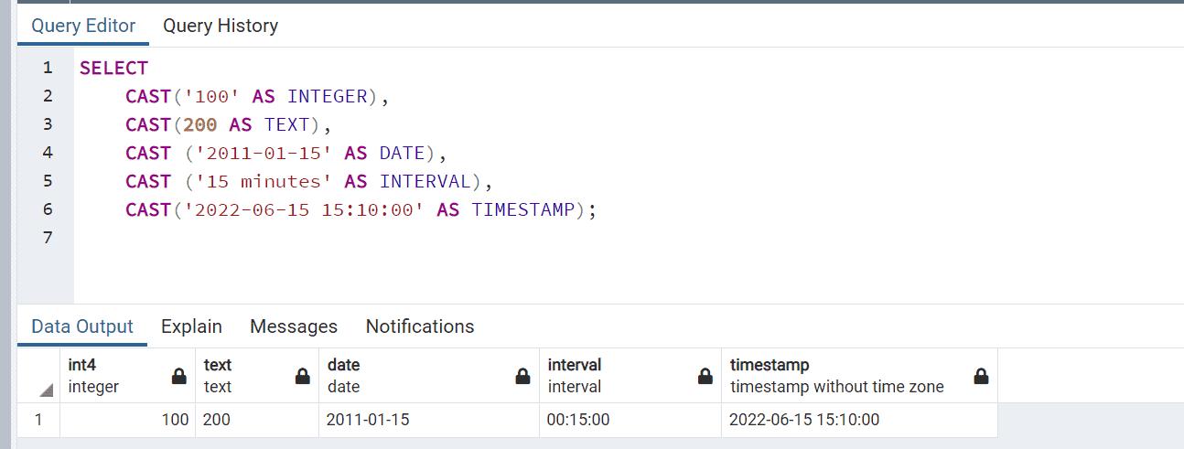View the Notifications tab
The height and width of the screenshot is (449, 1184).
click(420, 326)
